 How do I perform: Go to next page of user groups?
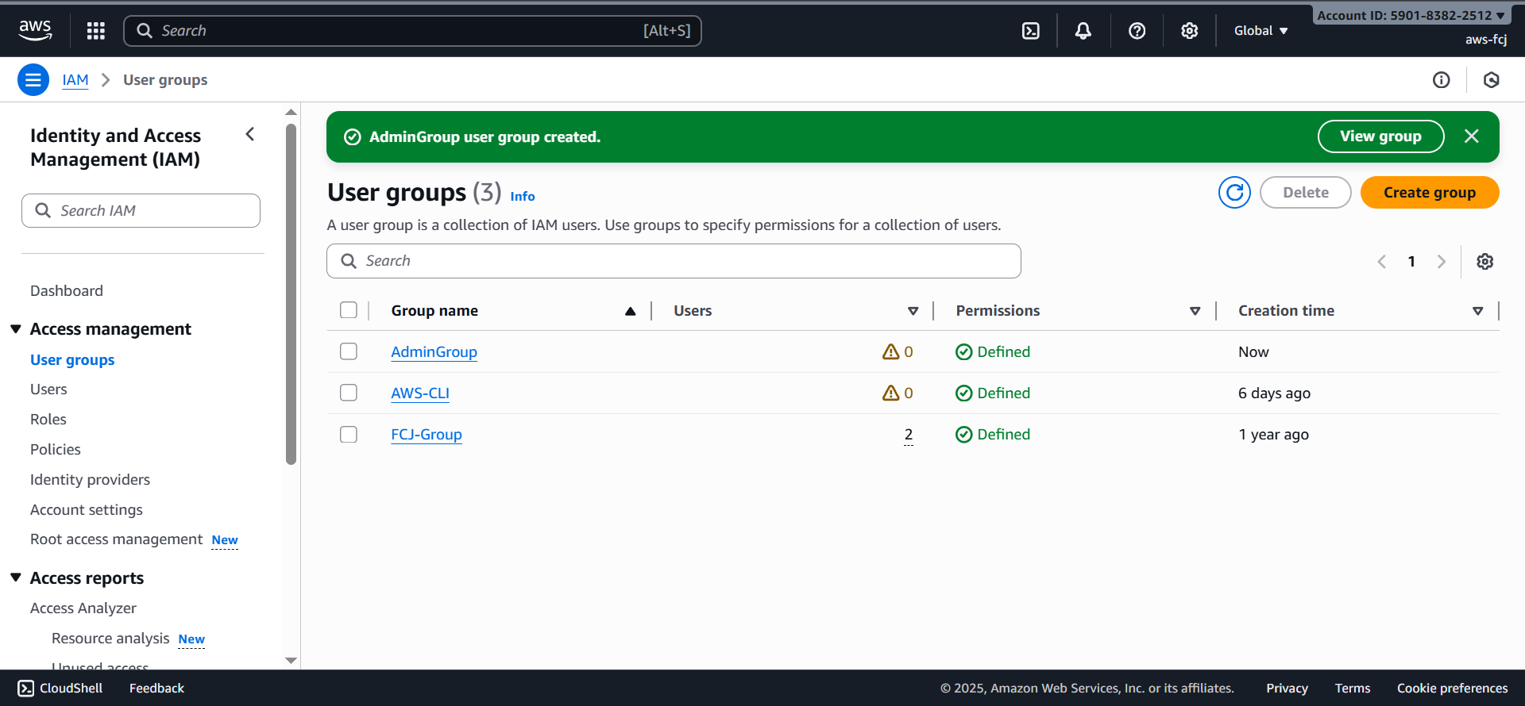coord(1441,261)
